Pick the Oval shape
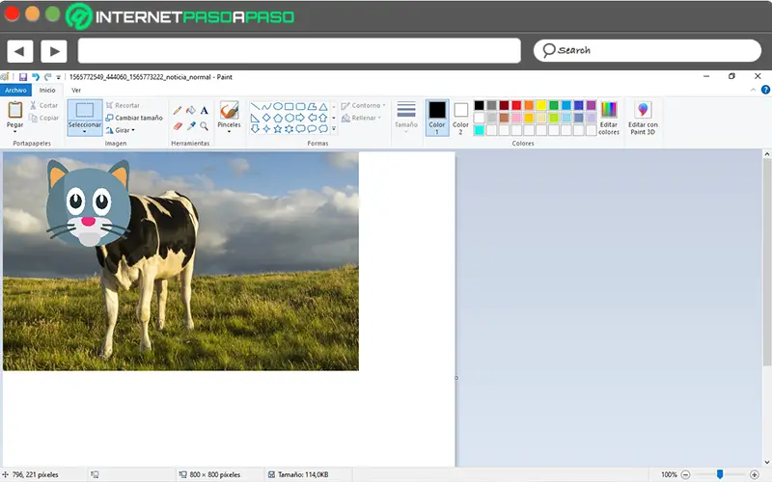772x482 pixels. tap(278, 106)
